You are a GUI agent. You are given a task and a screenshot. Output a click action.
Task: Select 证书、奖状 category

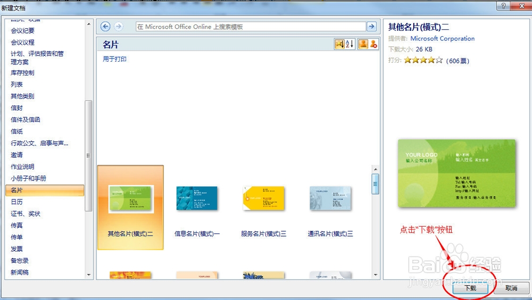coord(26,214)
